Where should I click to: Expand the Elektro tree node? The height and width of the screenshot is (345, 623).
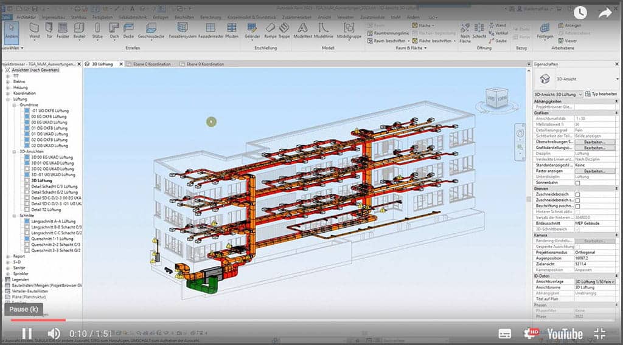click(x=7, y=81)
